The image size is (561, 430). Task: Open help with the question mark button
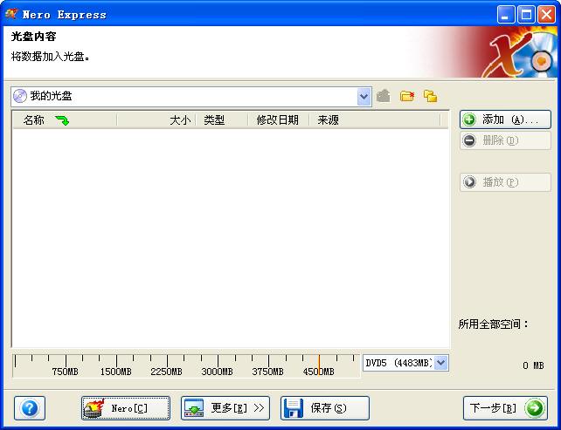tap(30, 408)
